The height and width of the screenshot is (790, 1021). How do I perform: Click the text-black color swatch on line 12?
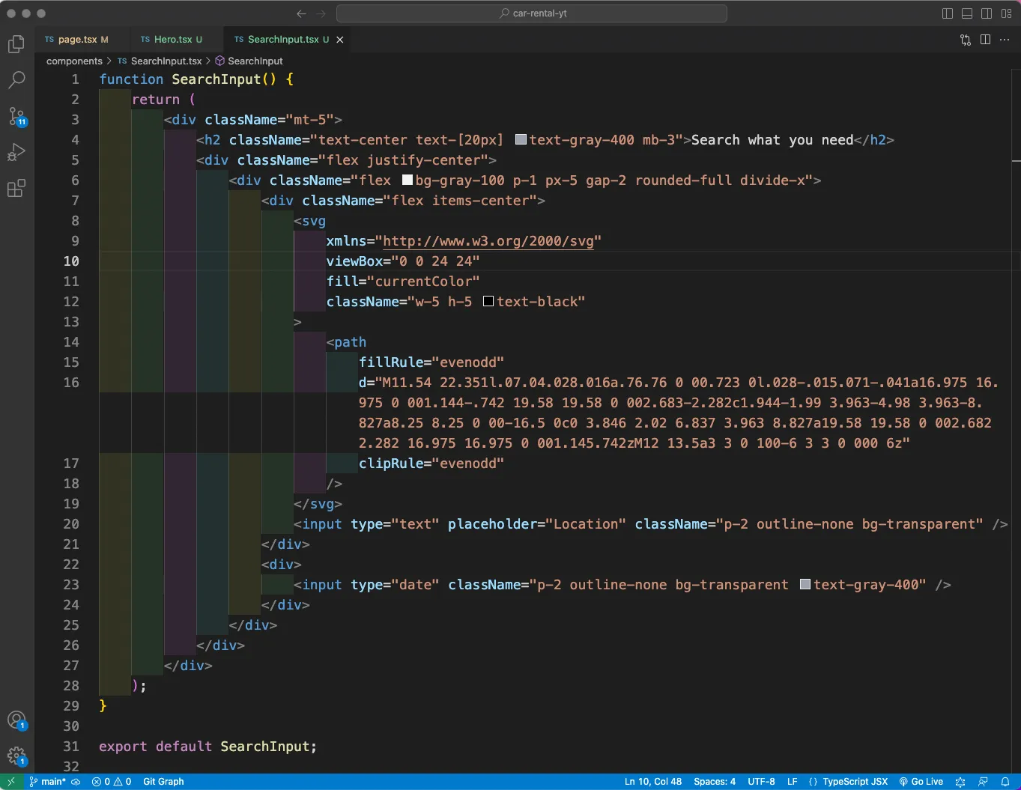click(x=488, y=302)
